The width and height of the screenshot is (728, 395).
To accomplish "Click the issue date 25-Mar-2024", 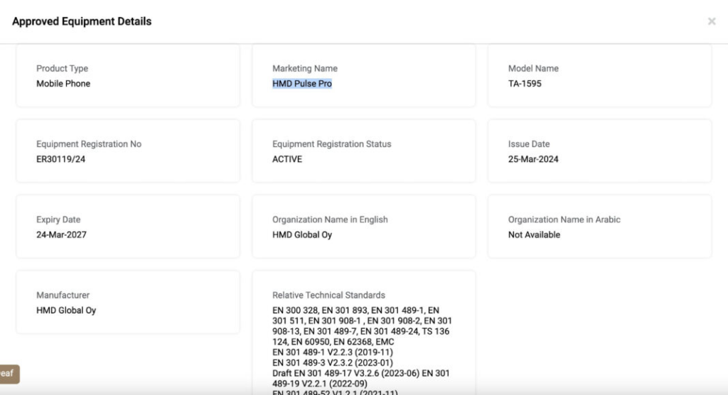I will [x=533, y=159].
